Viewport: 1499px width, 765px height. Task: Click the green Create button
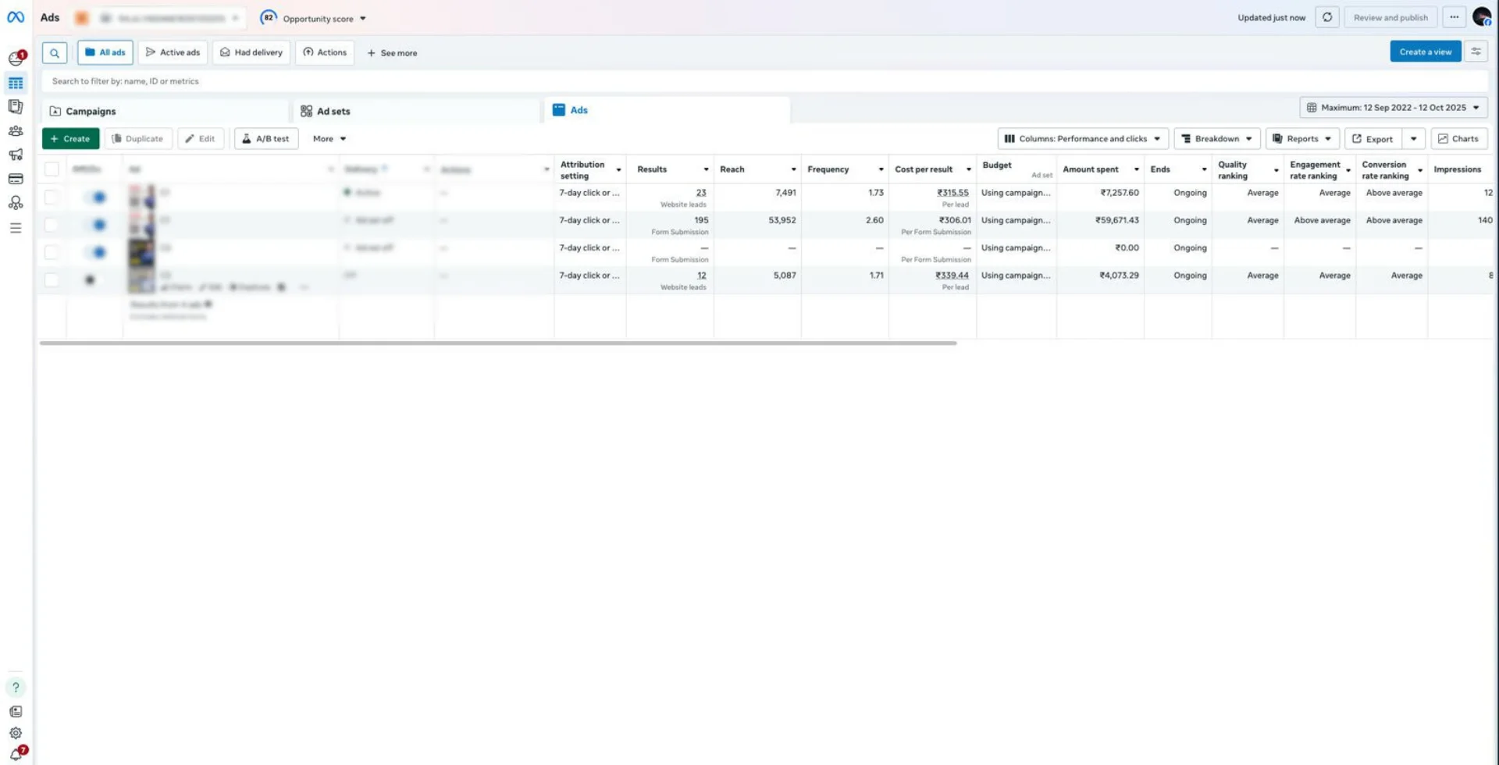point(70,139)
